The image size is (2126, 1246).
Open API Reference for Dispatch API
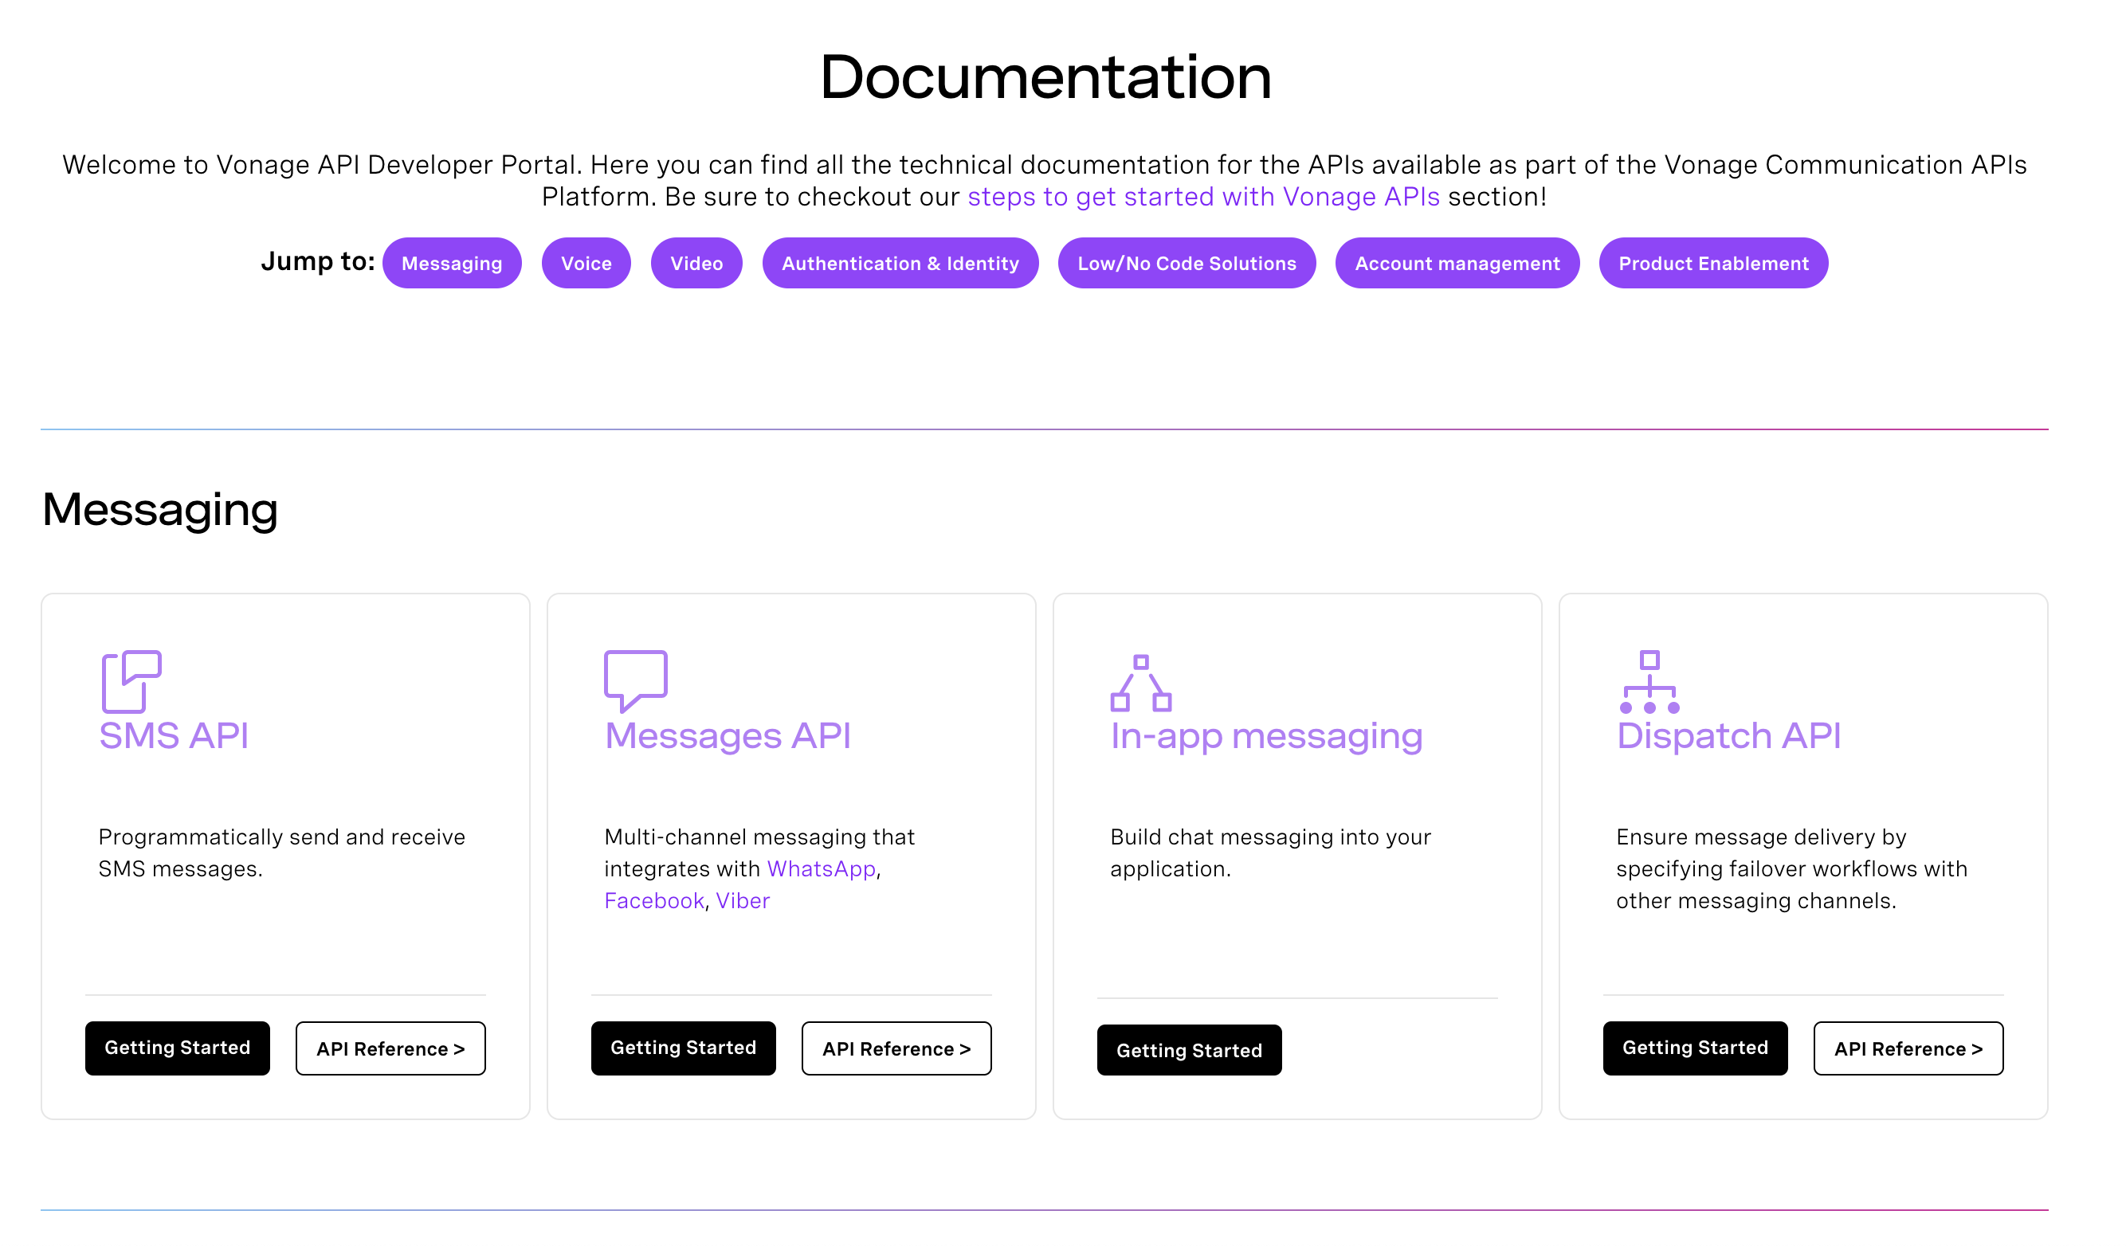point(1909,1048)
